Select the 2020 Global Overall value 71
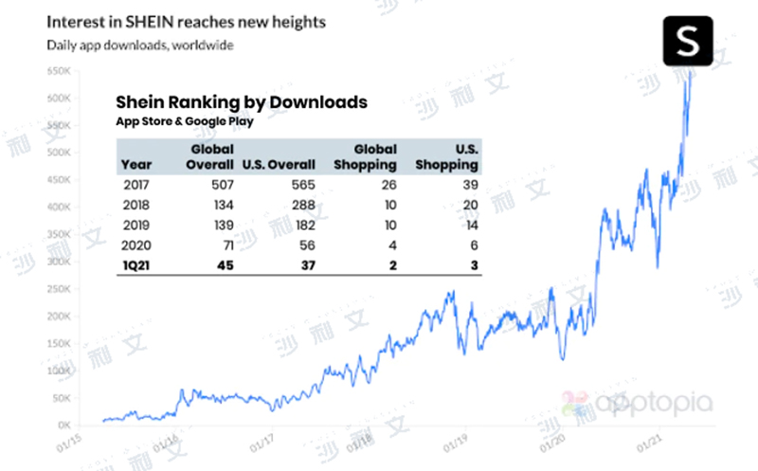 point(227,246)
